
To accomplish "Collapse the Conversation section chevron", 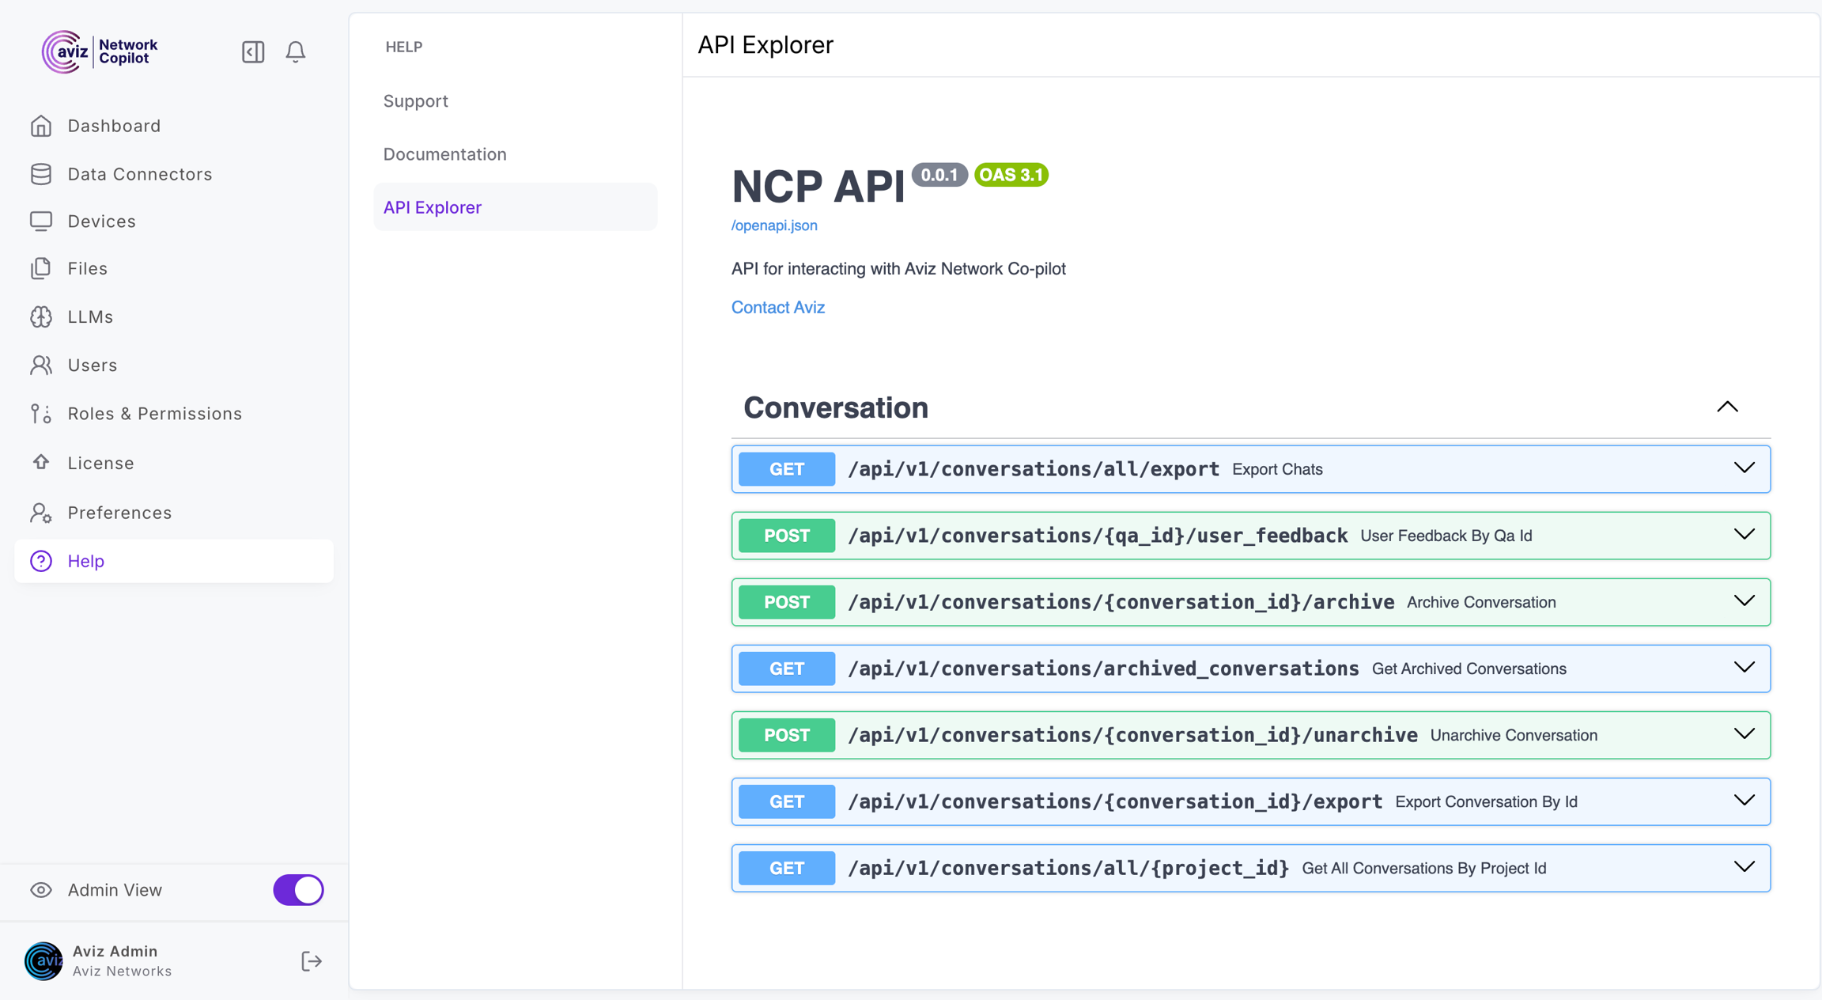I will pyautogui.click(x=1727, y=407).
